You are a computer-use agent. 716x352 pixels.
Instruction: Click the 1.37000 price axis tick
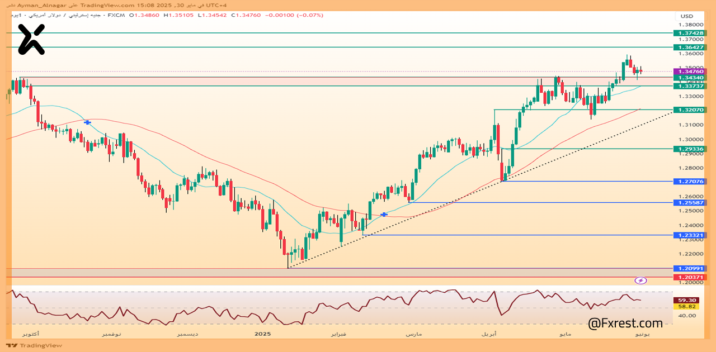coord(691,40)
